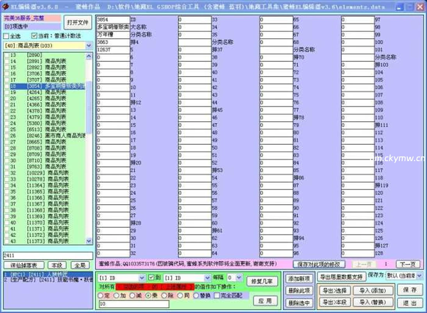Image resolution: width=427 pixels, height=313 pixels.
Task: Click the search field containing 2411
Action: (48, 256)
